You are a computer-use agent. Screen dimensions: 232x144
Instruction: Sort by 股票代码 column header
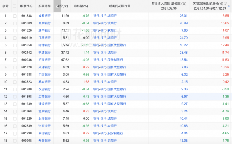pos(26,6)
